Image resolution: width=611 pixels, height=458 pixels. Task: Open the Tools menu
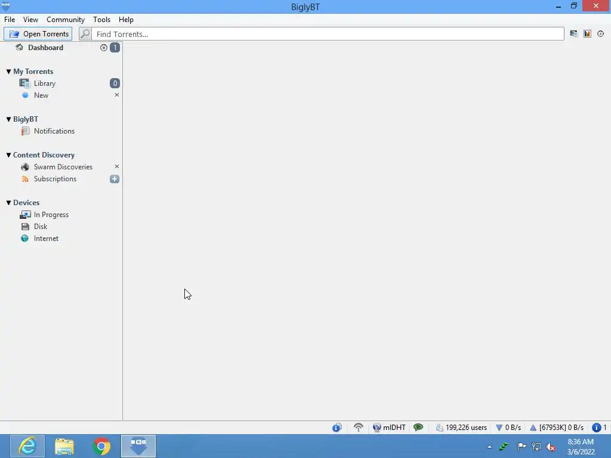click(101, 20)
